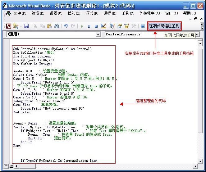Image resolution: width=206 pixels, height=172 pixels.
Task: Click the horizontal scrollbar right arrow
Action: [x=195, y=166]
